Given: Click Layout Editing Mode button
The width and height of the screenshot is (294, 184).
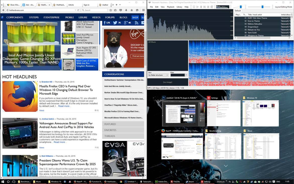Looking at the screenshot, I should [x=283, y=7].
